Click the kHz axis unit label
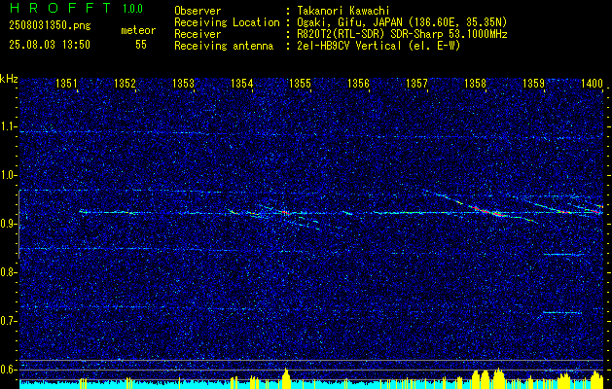This screenshot has width=612, height=389. click(9, 79)
